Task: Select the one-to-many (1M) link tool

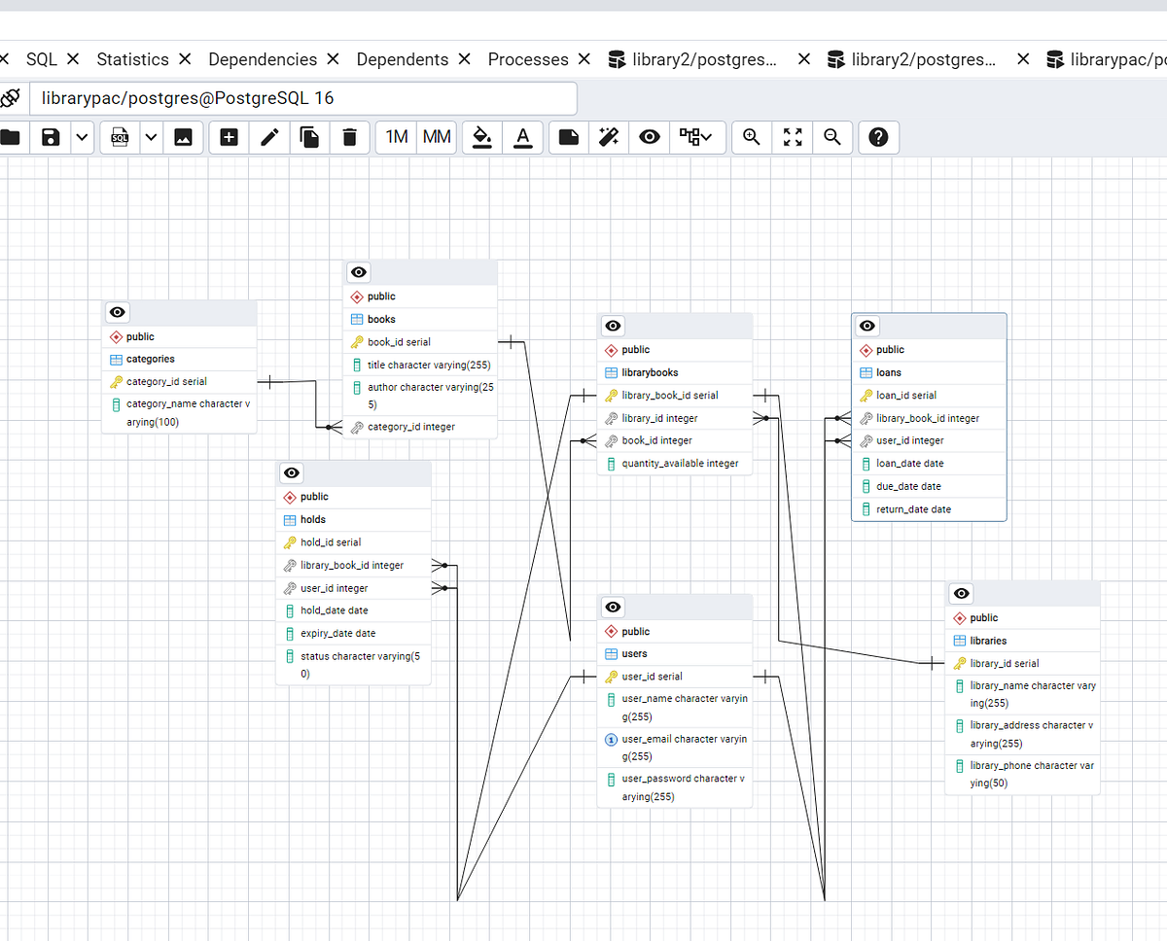Action: click(x=395, y=137)
